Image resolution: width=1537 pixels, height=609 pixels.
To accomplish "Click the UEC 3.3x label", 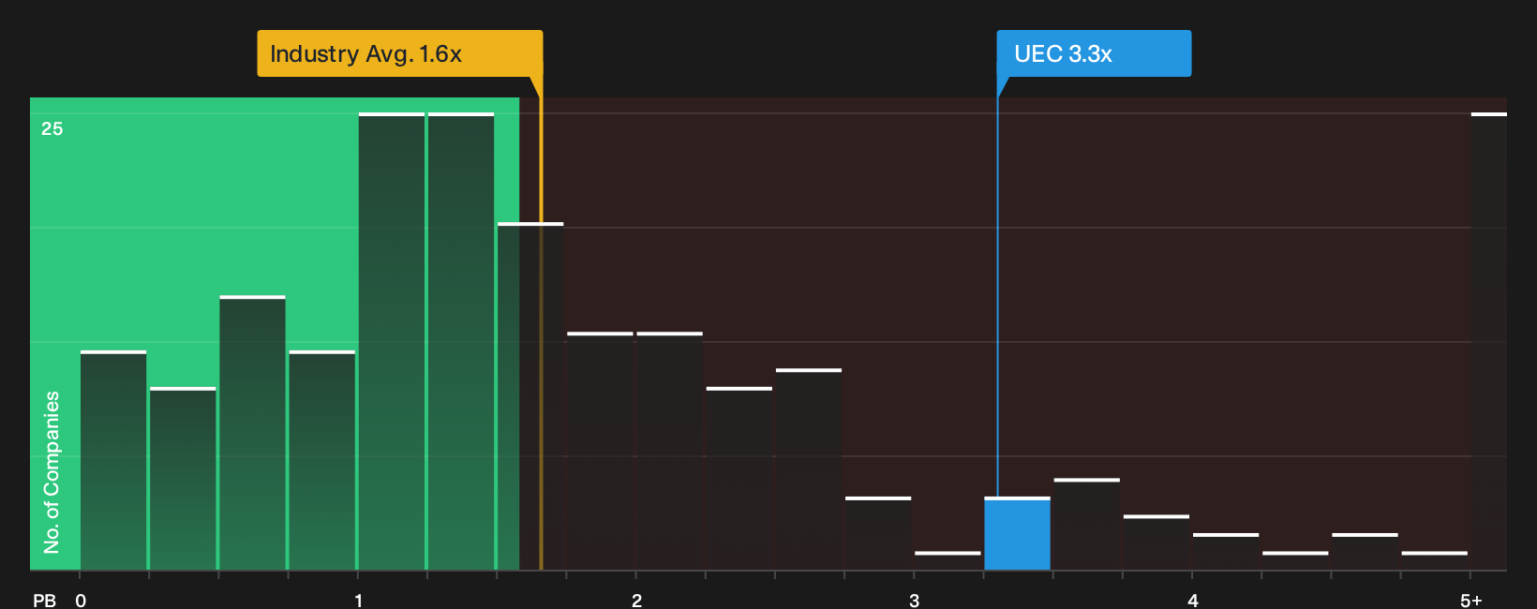I will [x=1094, y=53].
